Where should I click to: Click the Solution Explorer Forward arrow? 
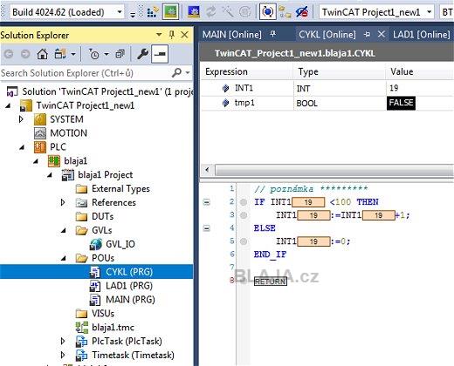click(25, 54)
